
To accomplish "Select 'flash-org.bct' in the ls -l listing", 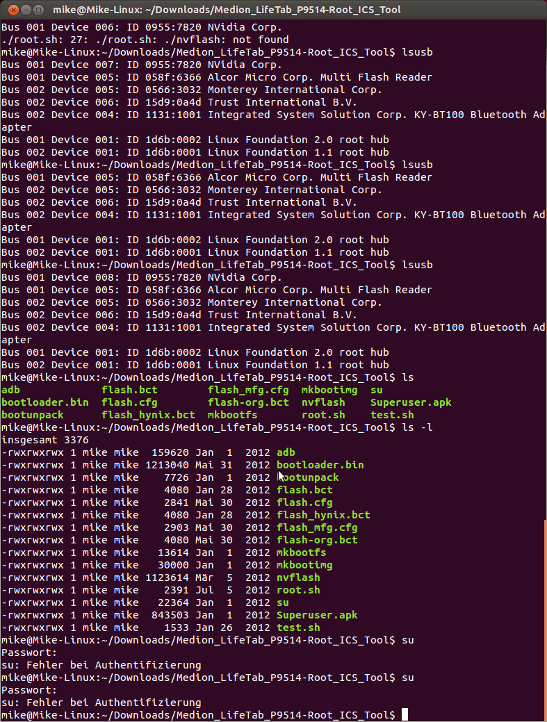I will point(317,540).
